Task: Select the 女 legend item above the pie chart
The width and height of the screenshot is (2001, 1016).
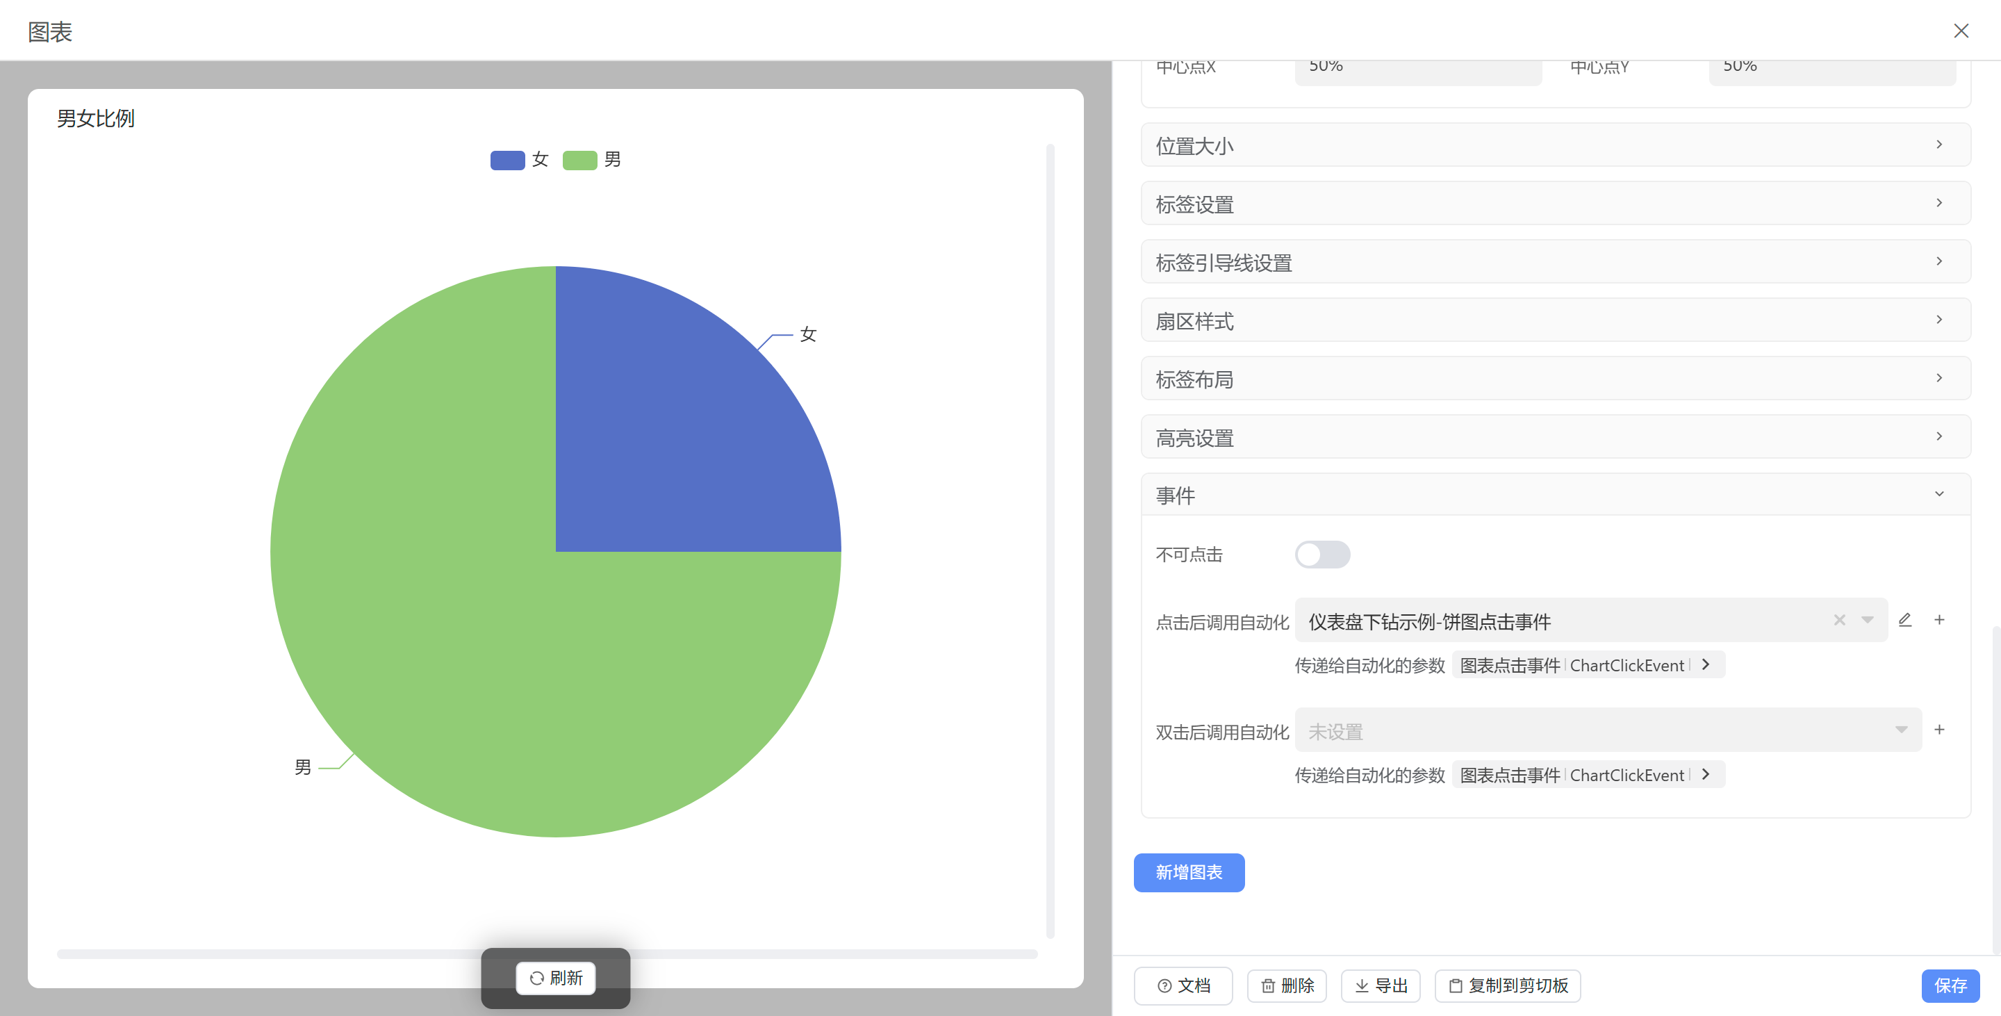Action: pyautogui.click(x=520, y=159)
